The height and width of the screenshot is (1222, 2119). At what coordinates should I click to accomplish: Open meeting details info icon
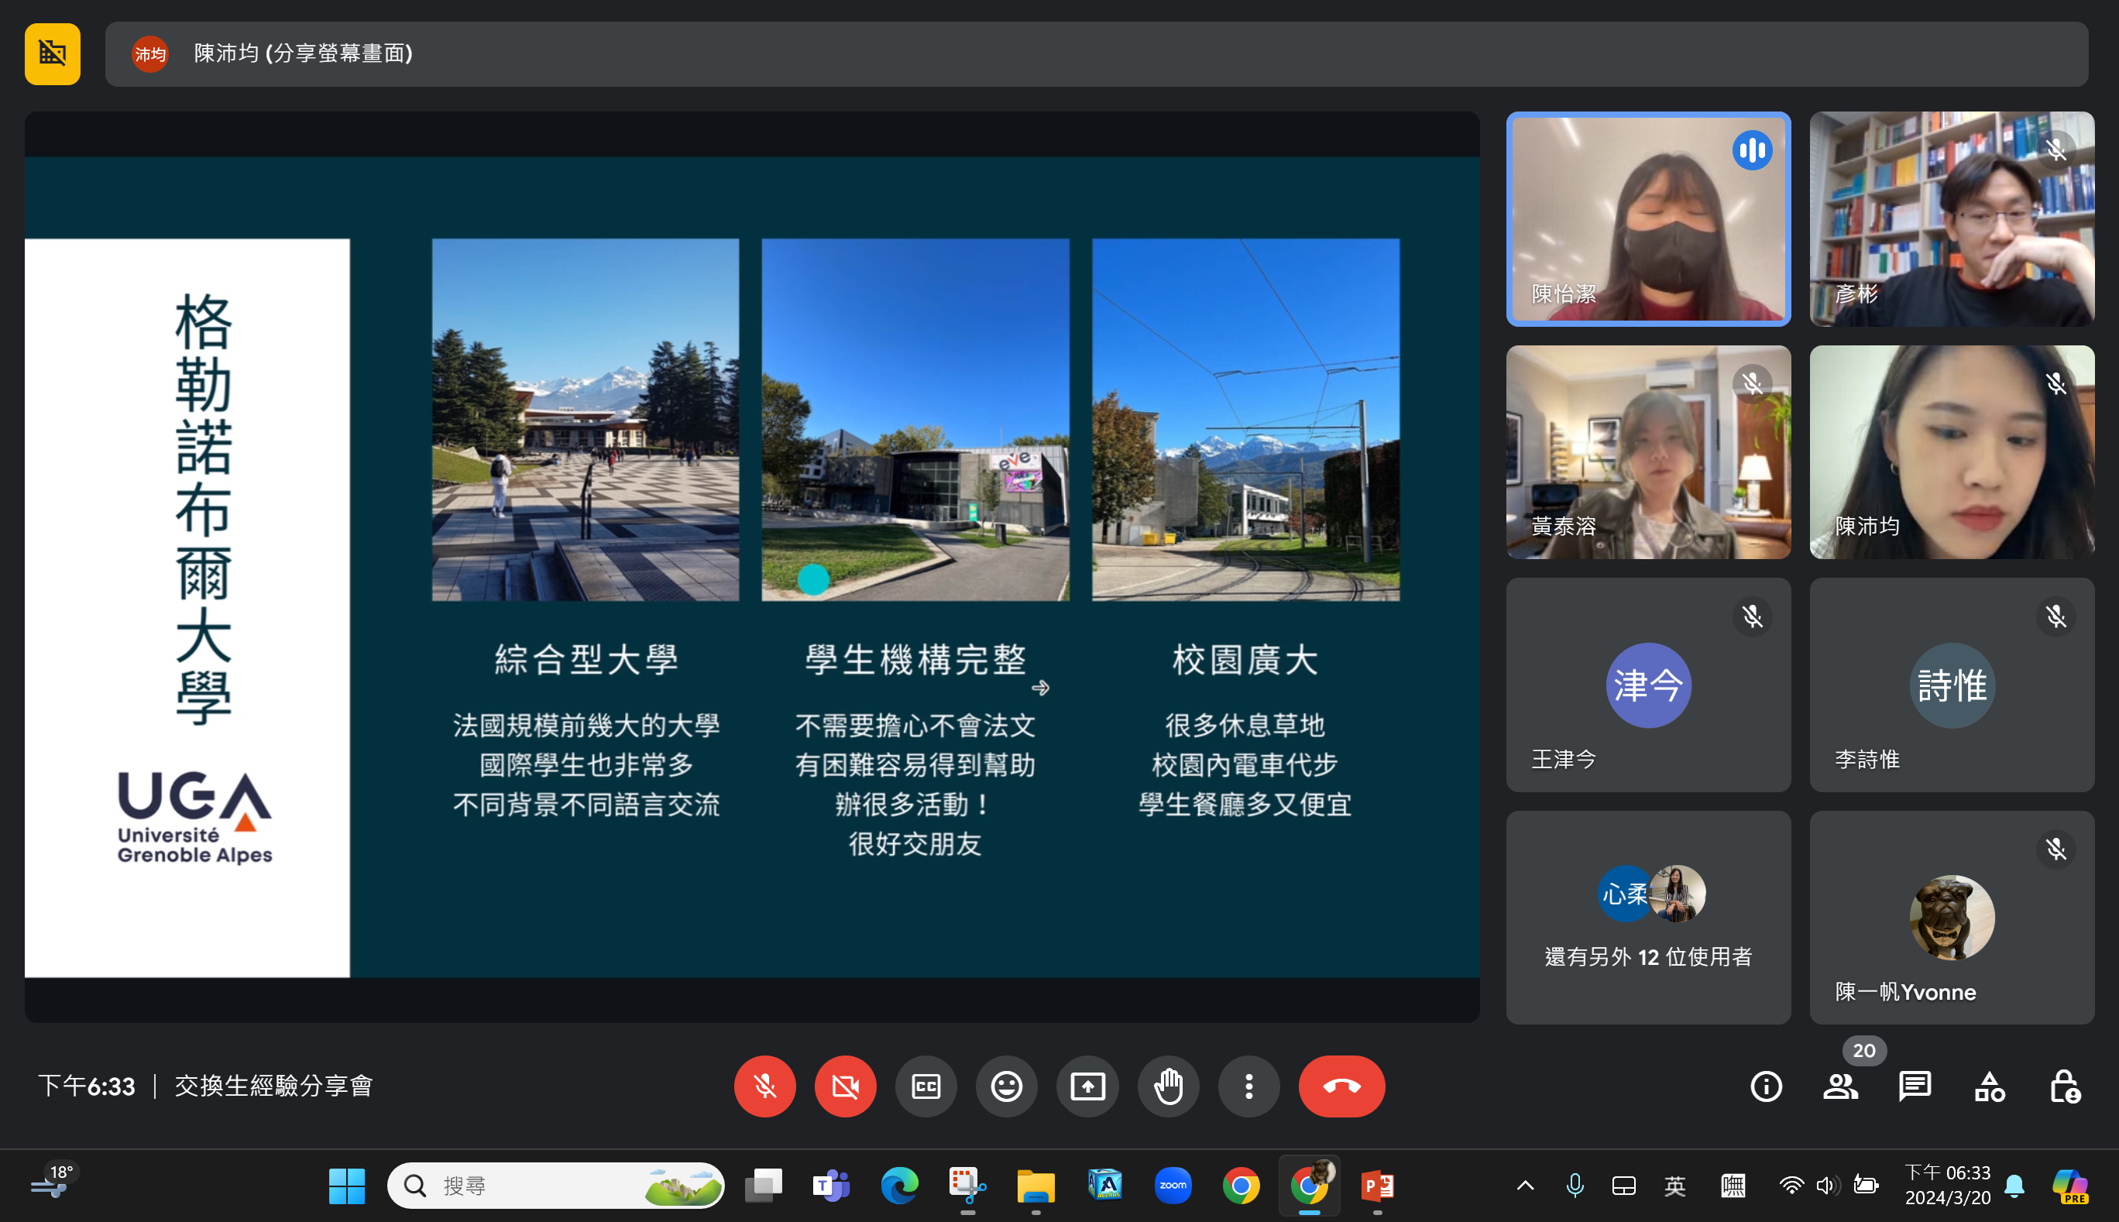tap(1766, 1087)
